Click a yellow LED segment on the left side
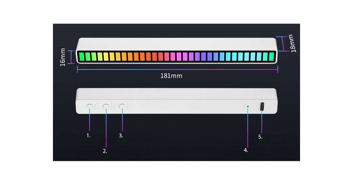 (106, 57)
